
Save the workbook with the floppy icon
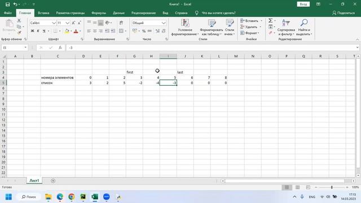point(7,4)
